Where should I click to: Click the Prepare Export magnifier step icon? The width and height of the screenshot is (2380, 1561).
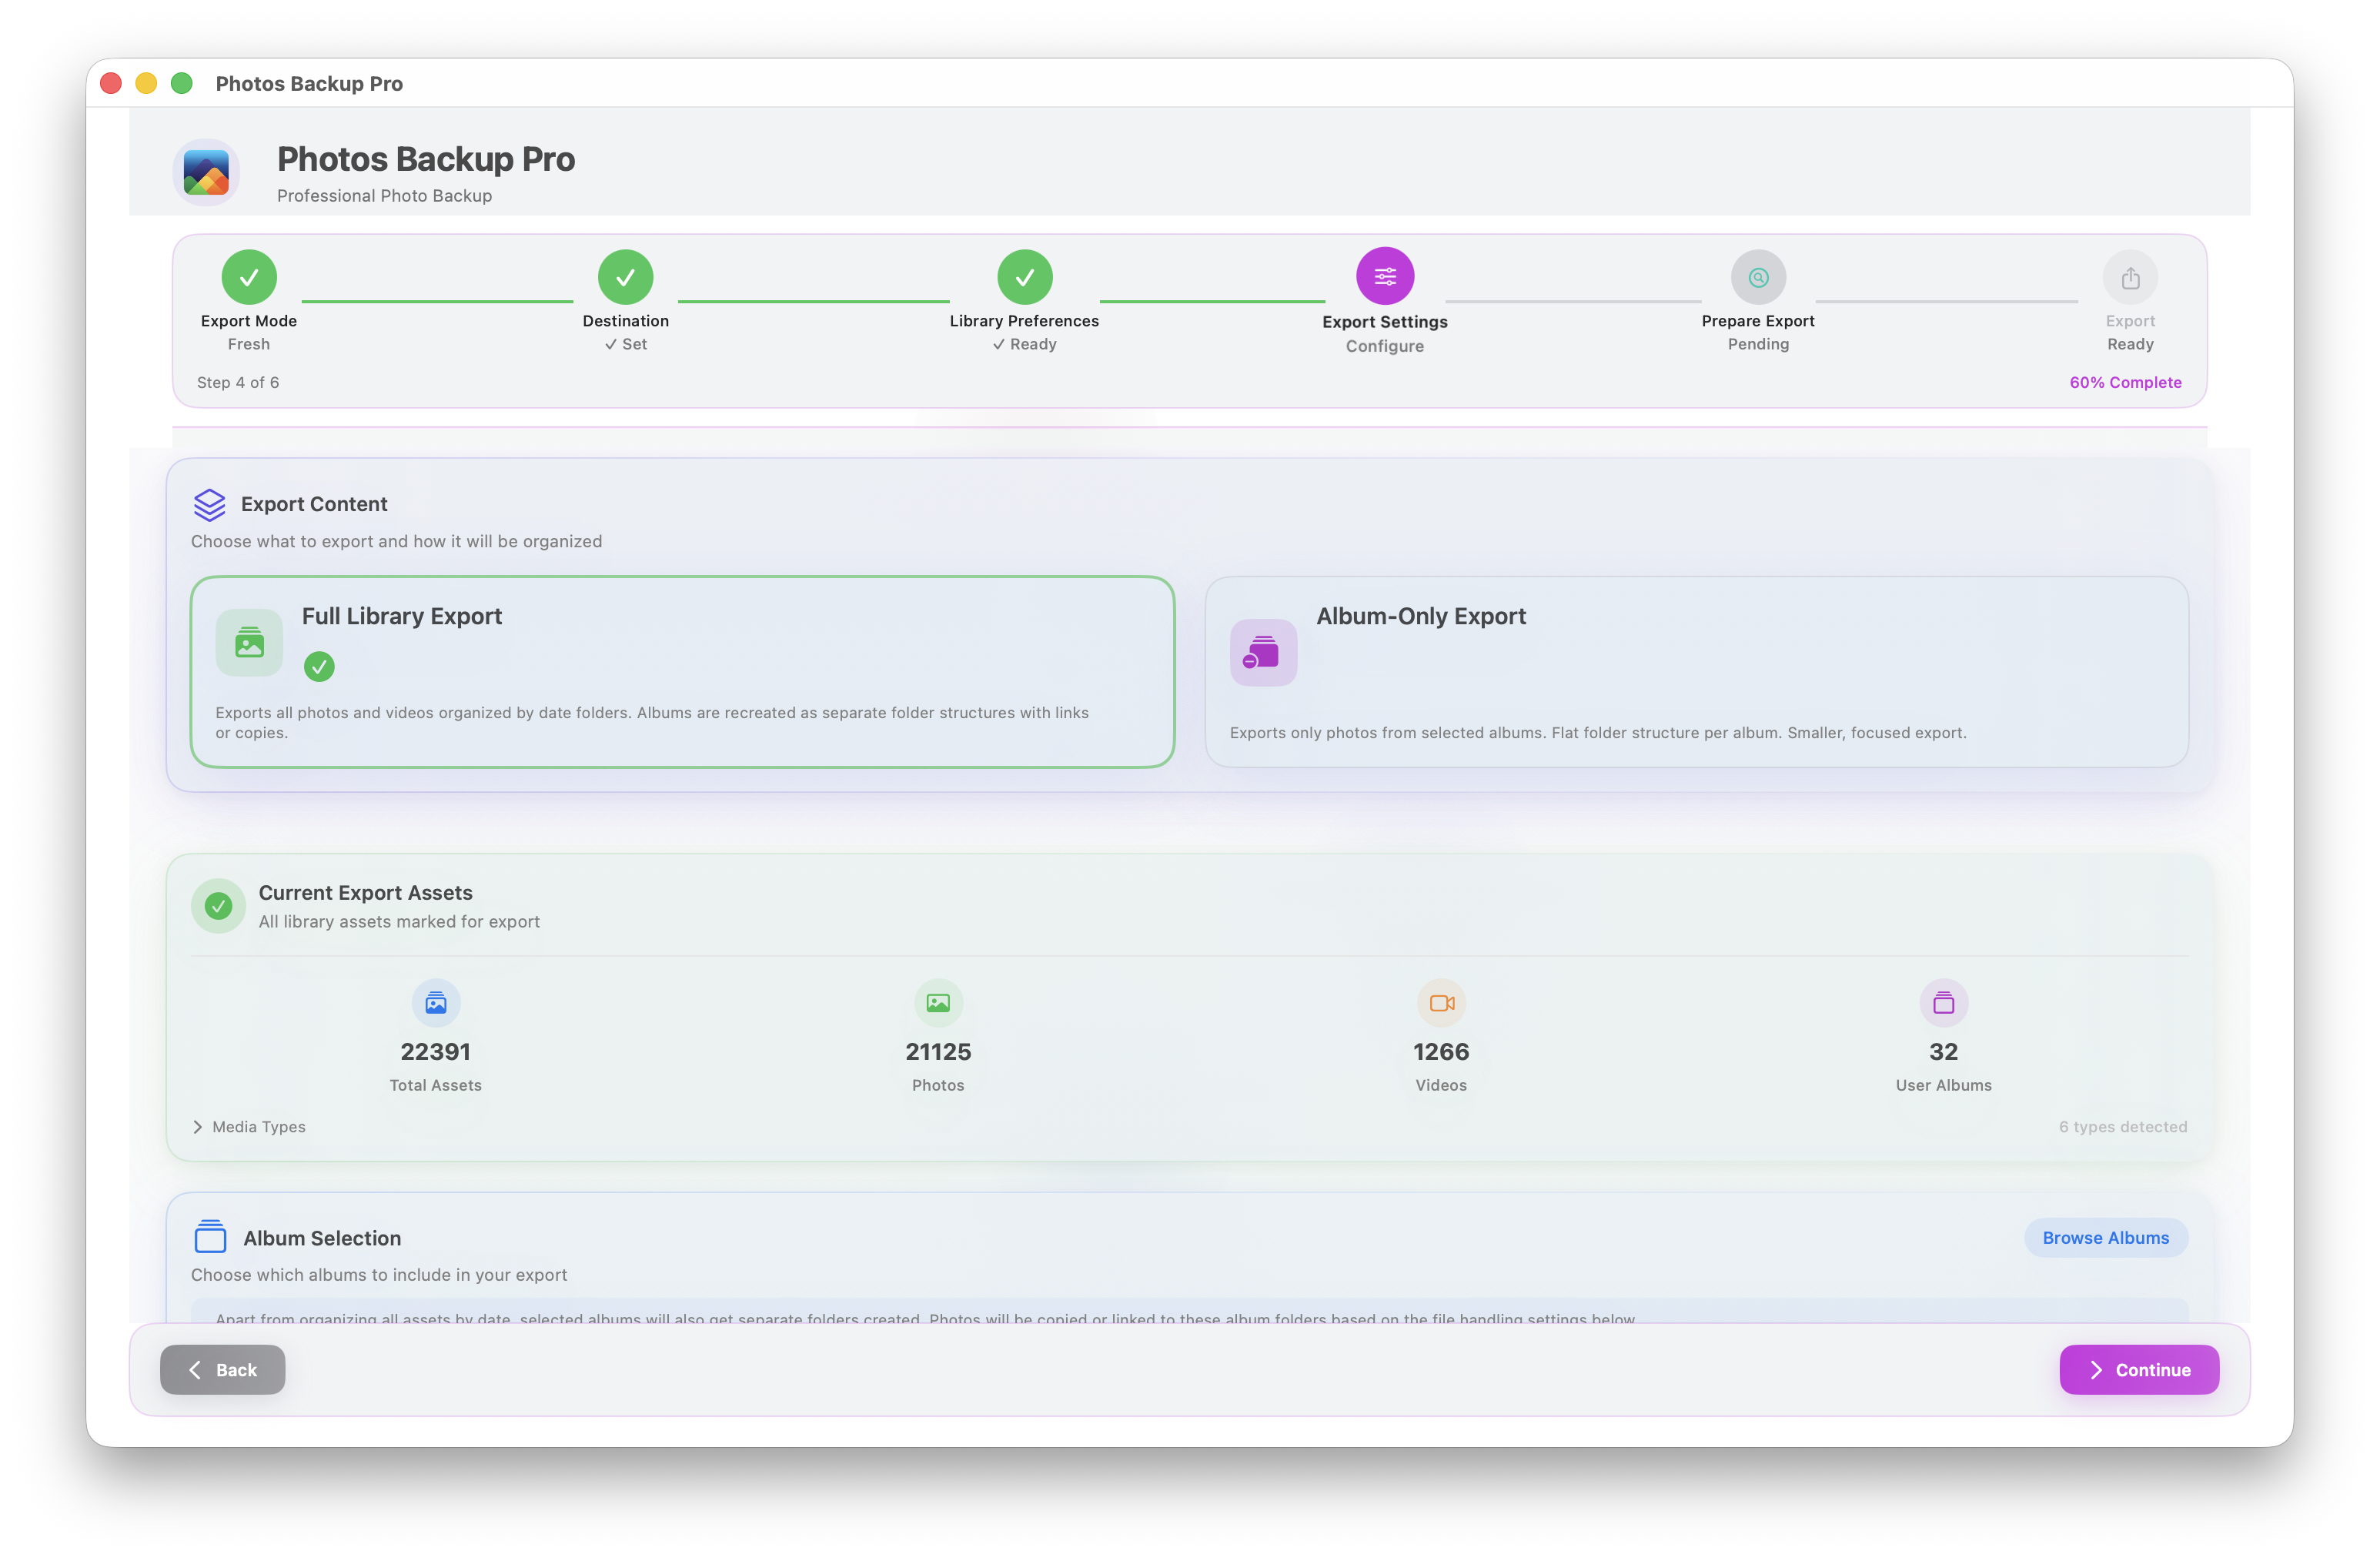click(1757, 277)
